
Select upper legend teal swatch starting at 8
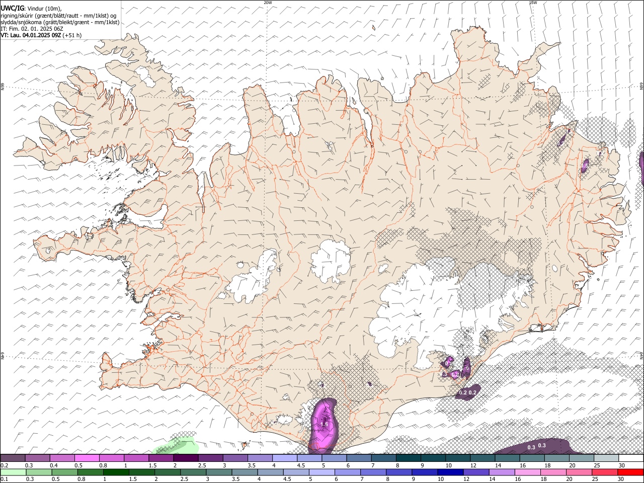[409, 458]
